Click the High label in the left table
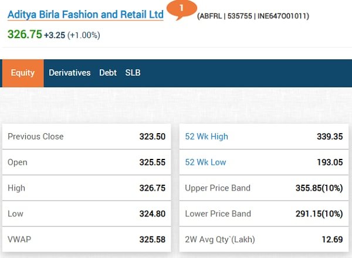352x258 pixels. tap(16, 188)
